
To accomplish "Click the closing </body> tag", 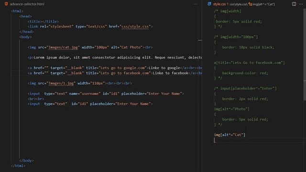I will pos(27,161).
